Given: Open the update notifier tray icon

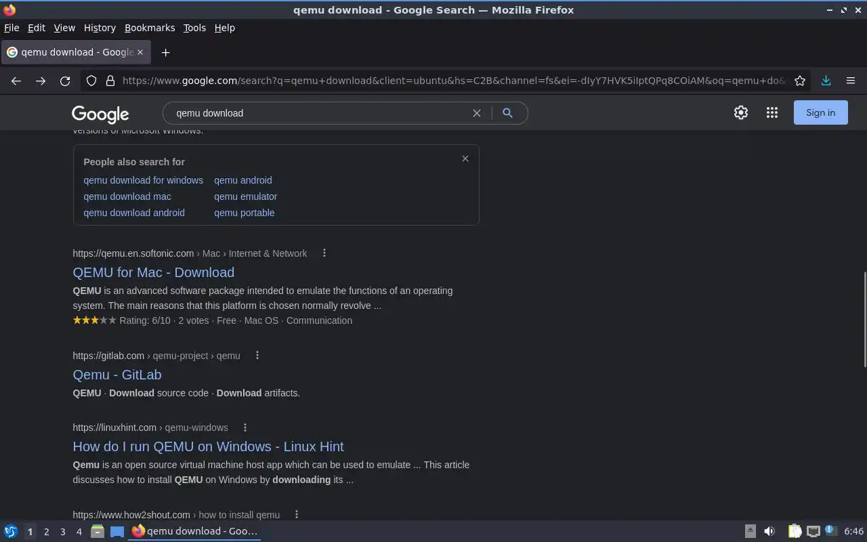Looking at the screenshot, I should tap(831, 531).
